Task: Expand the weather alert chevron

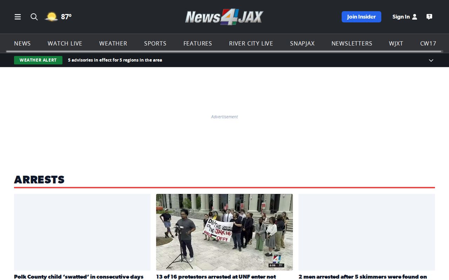Action: tap(431, 60)
